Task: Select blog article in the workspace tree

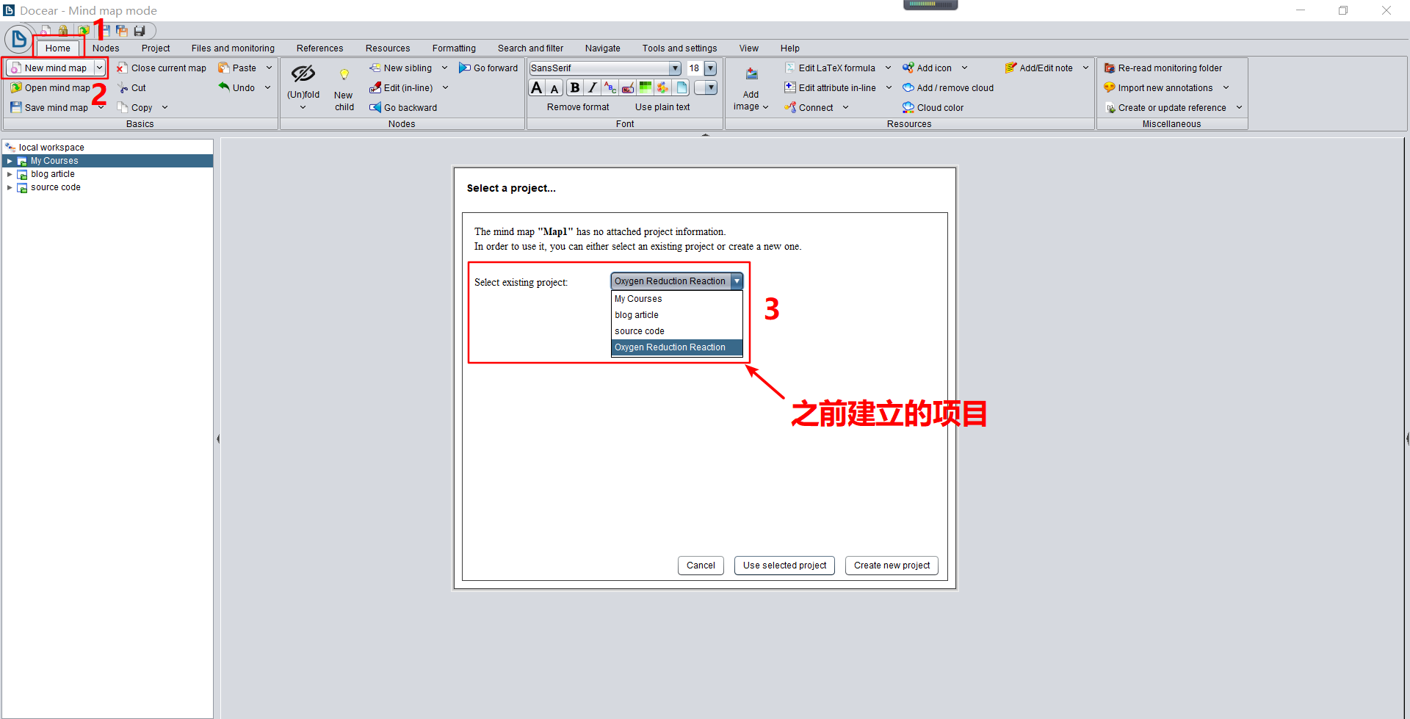Action: click(51, 174)
